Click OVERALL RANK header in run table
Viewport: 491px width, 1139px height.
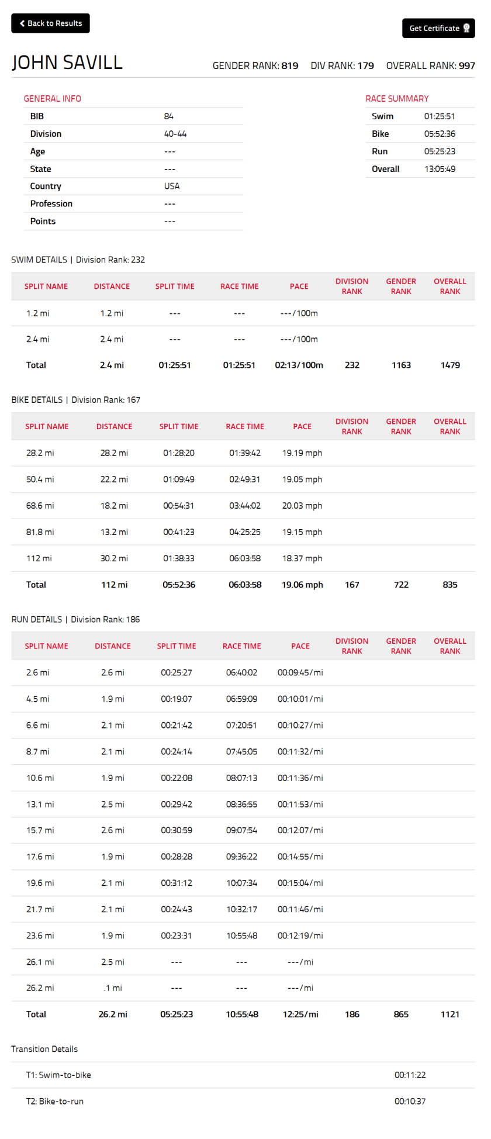(450, 646)
